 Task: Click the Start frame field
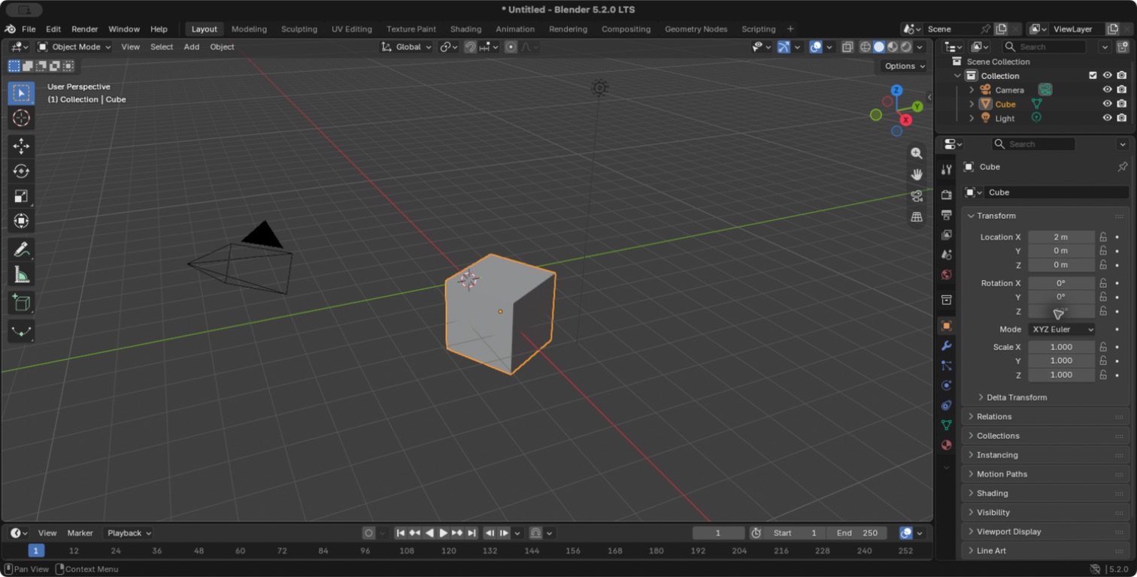coord(795,533)
